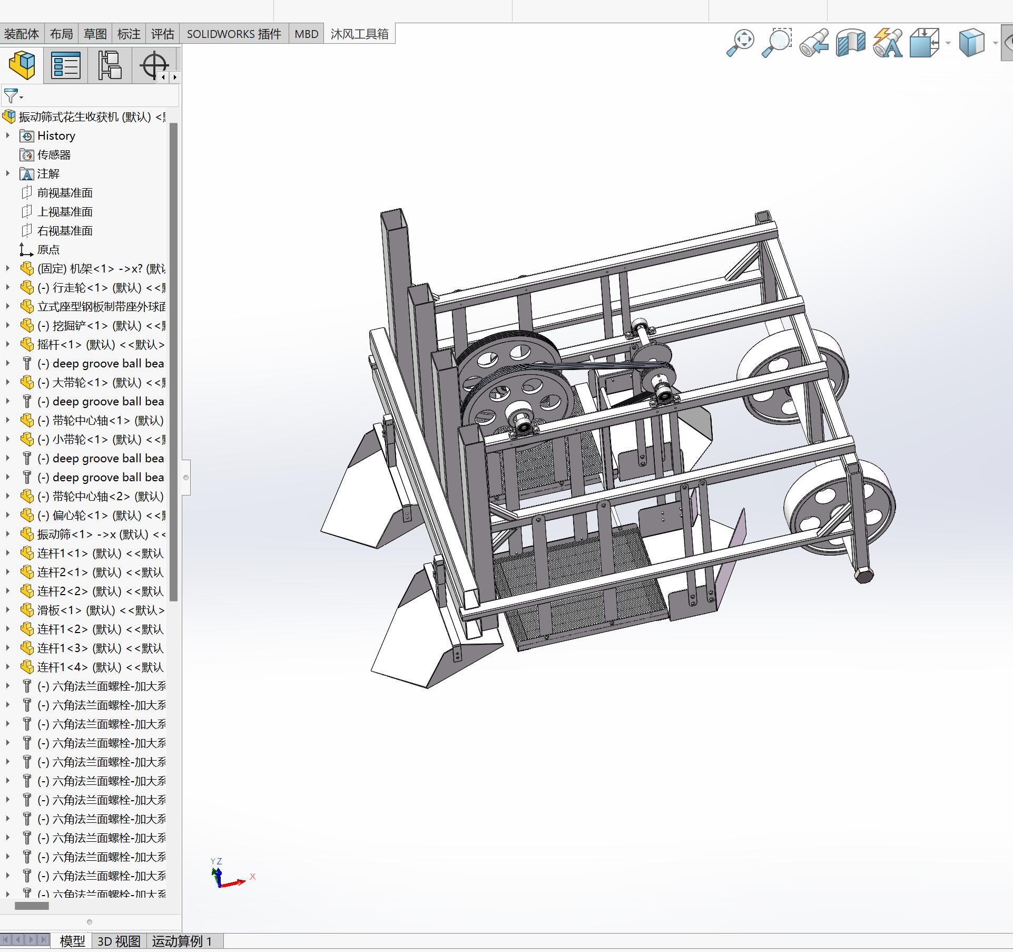Open the View Orientation cube icon
Image resolution: width=1013 pixels, height=952 pixels.
tap(925, 43)
